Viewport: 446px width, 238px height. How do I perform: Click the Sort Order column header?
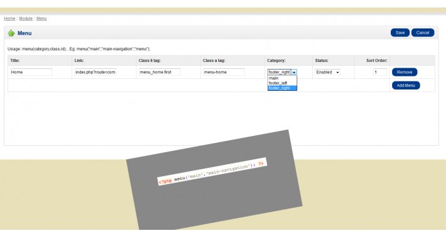tap(377, 60)
